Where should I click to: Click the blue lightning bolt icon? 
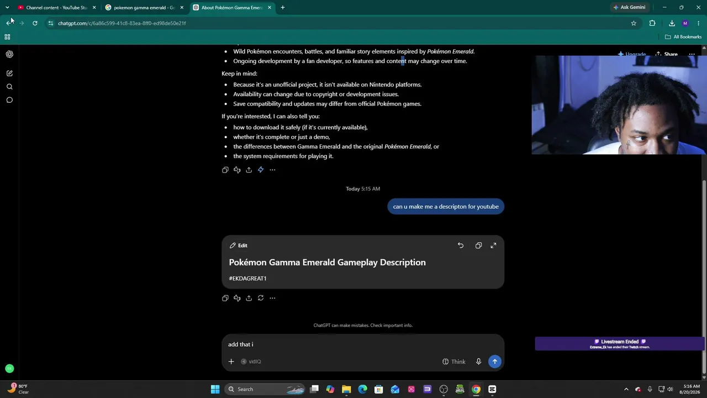pyautogui.click(x=261, y=170)
